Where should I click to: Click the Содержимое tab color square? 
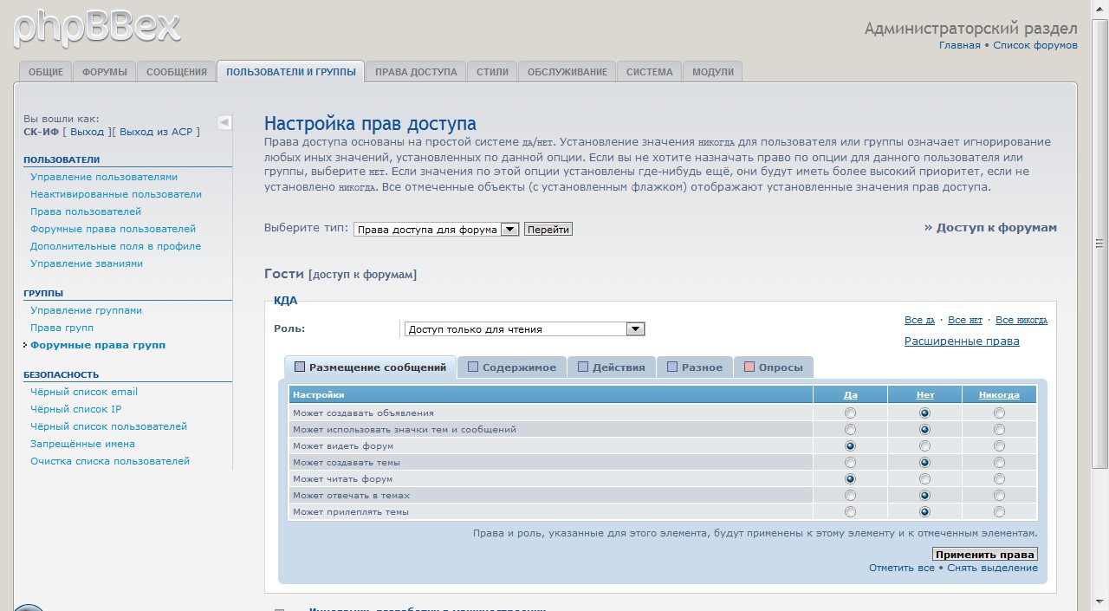[473, 367]
